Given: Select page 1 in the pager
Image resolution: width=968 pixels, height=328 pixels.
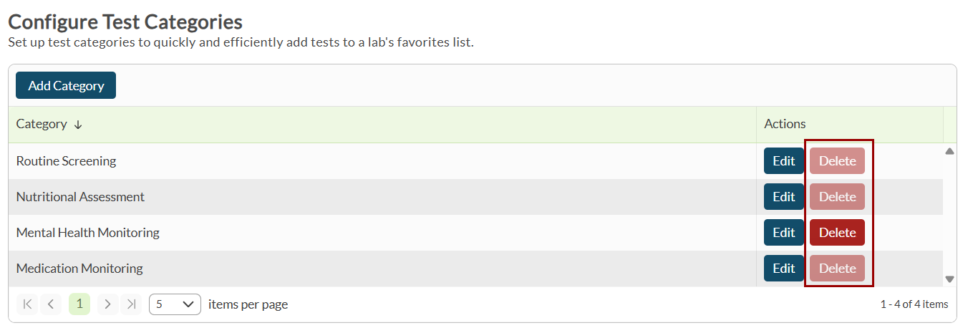Looking at the screenshot, I should click(79, 304).
